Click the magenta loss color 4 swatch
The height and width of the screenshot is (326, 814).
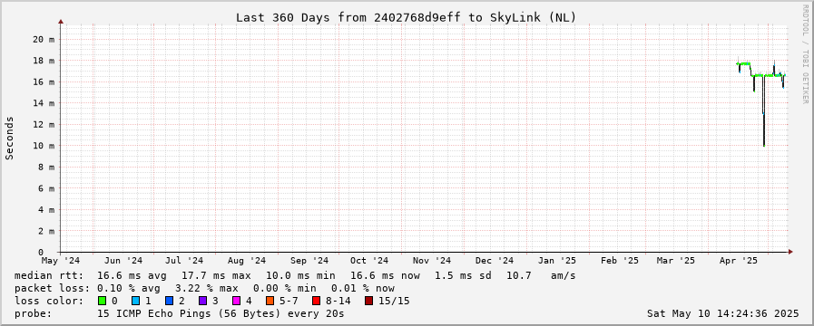pyautogui.click(x=236, y=301)
